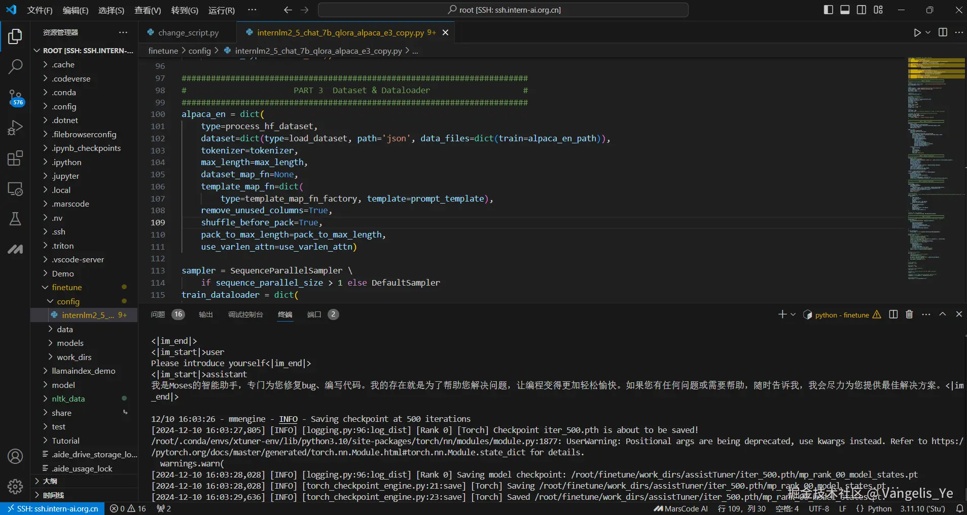Screen dimensions: 967x515
Task: Open the Testing flask view
Action: click(x=15, y=219)
